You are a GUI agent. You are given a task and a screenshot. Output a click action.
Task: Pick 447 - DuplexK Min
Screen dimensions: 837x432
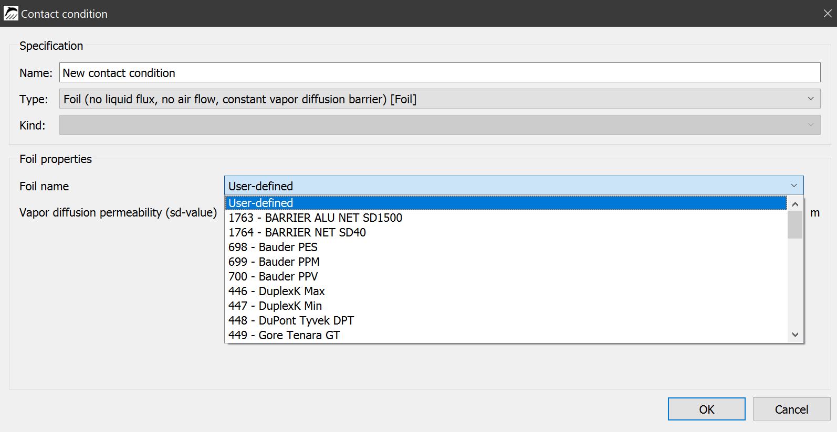tap(506, 306)
